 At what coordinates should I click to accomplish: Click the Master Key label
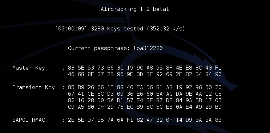coord(29,68)
